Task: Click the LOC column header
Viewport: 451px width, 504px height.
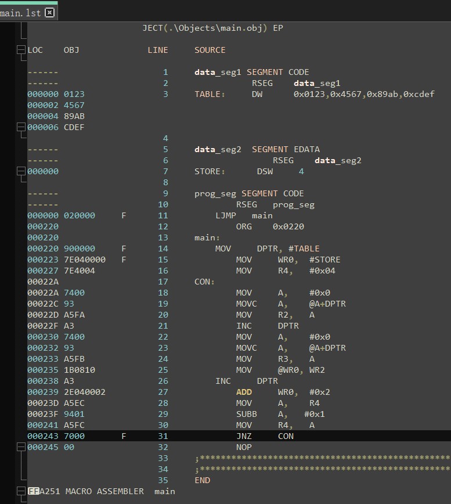Action: click(35, 50)
